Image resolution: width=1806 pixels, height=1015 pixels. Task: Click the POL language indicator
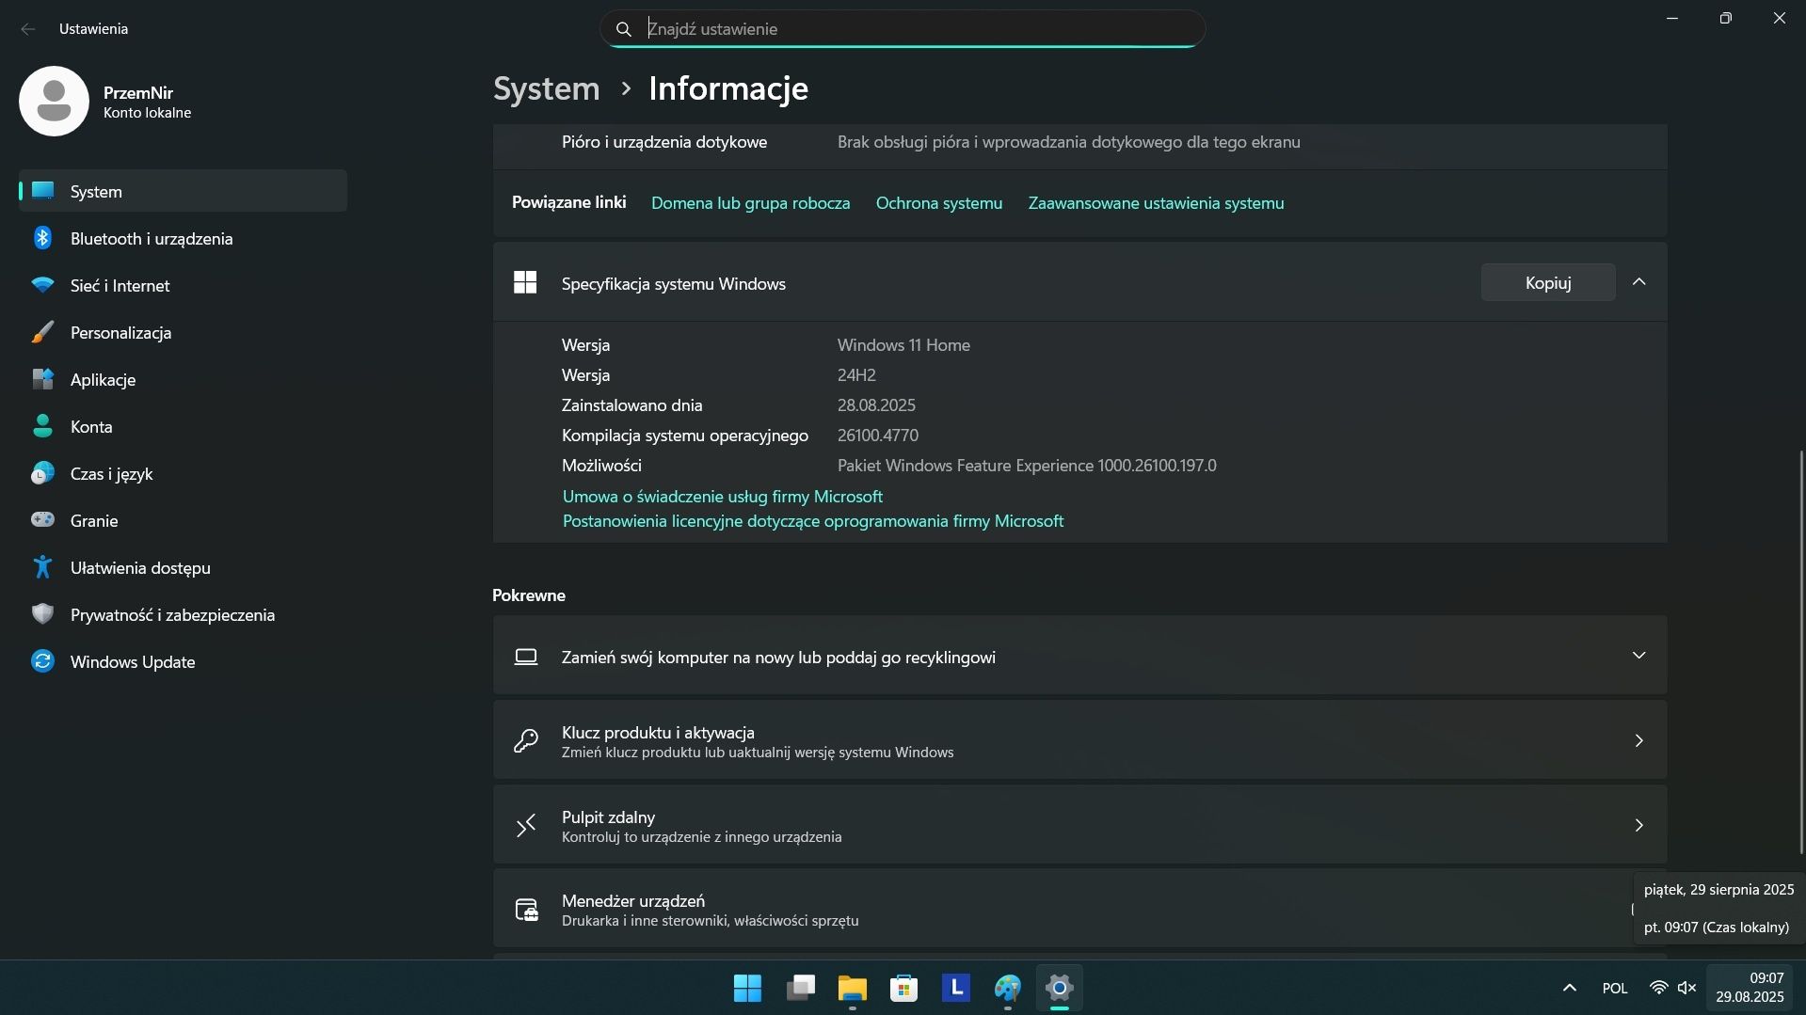click(x=1615, y=988)
